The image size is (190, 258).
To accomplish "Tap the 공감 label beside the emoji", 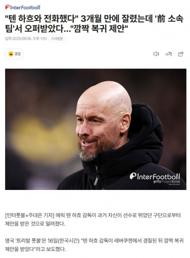I will pyautogui.click(x=17, y=54).
